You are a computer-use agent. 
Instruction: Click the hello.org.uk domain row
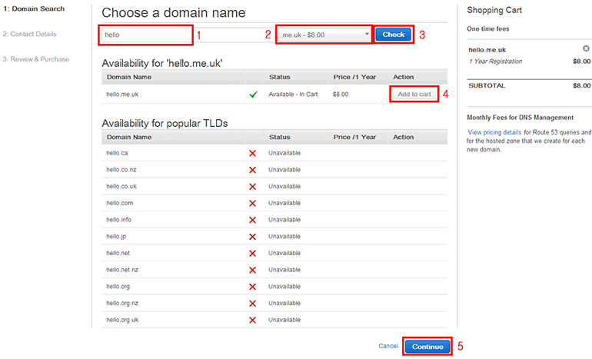click(121, 320)
